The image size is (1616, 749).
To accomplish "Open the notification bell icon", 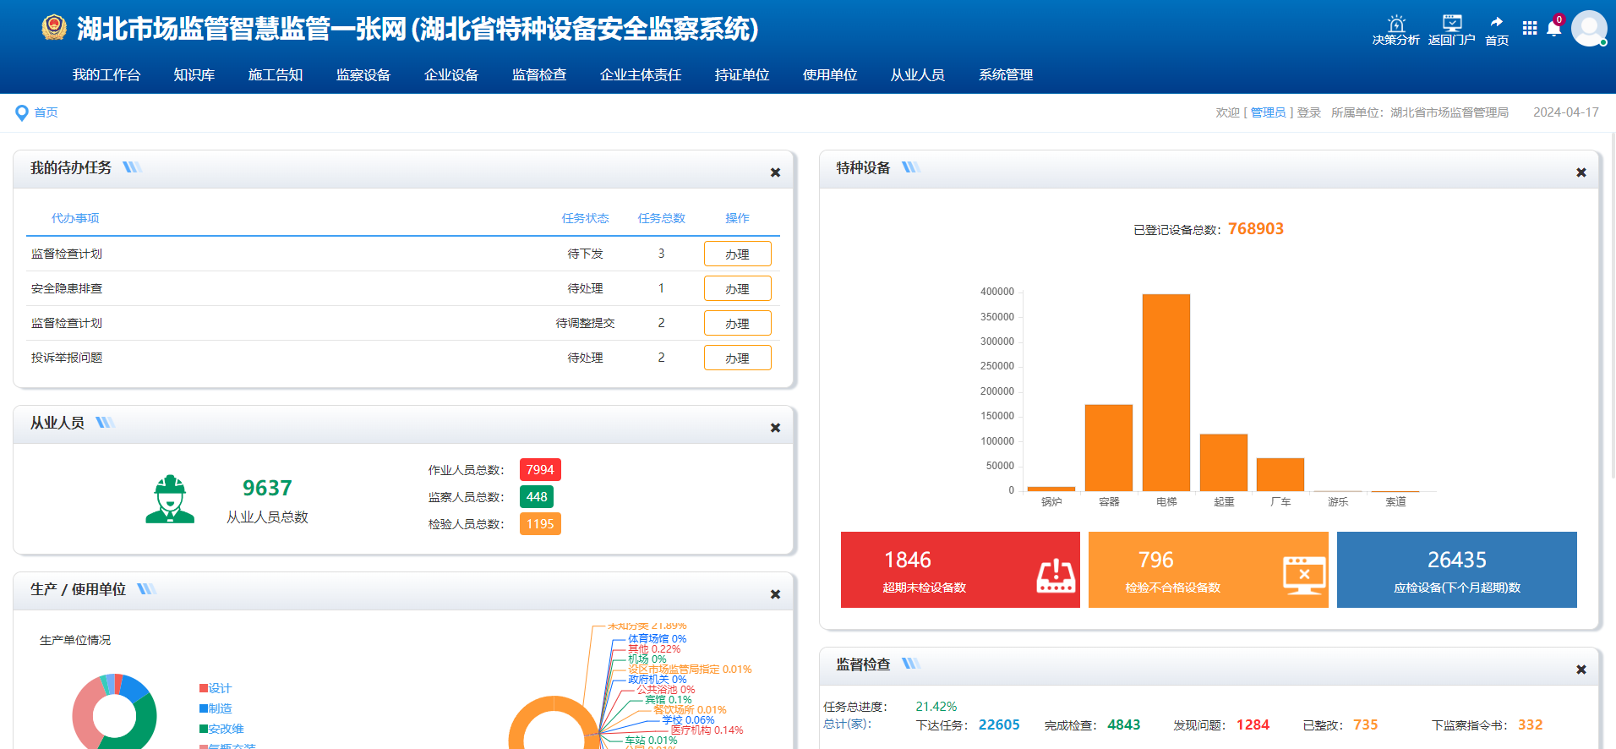I will click(x=1553, y=29).
